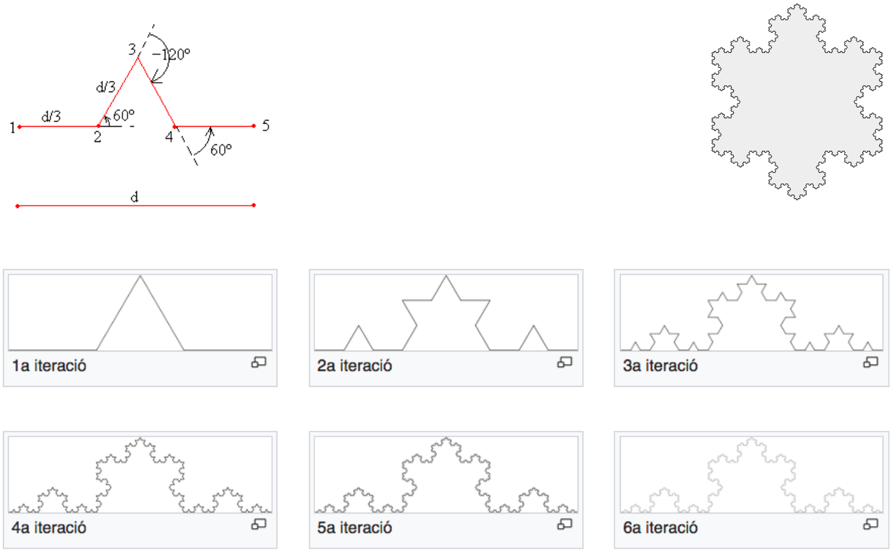The height and width of the screenshot is (557, 894).
Task: Open the 5a iteració curve image
Action: [446, 474]
